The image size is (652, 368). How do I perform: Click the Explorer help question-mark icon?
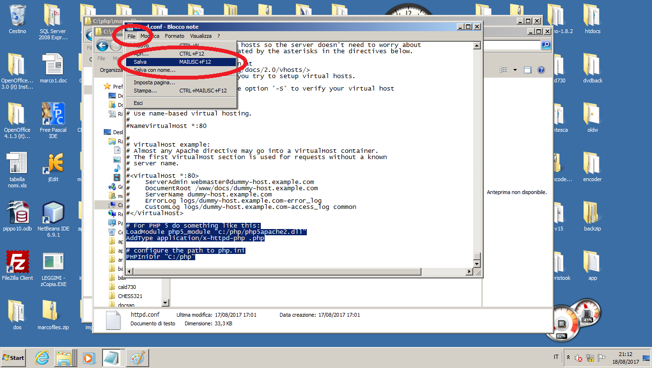pos(541,70)
